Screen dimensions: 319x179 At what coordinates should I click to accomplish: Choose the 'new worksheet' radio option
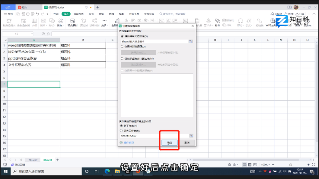point(122,125)
